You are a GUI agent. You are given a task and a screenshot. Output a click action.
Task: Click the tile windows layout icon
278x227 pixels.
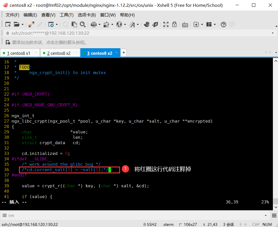209,24
